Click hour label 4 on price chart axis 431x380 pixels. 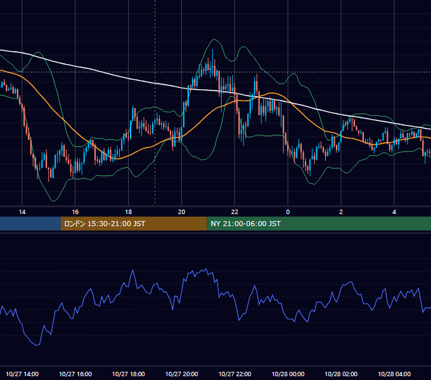click(x=394, y=212)
